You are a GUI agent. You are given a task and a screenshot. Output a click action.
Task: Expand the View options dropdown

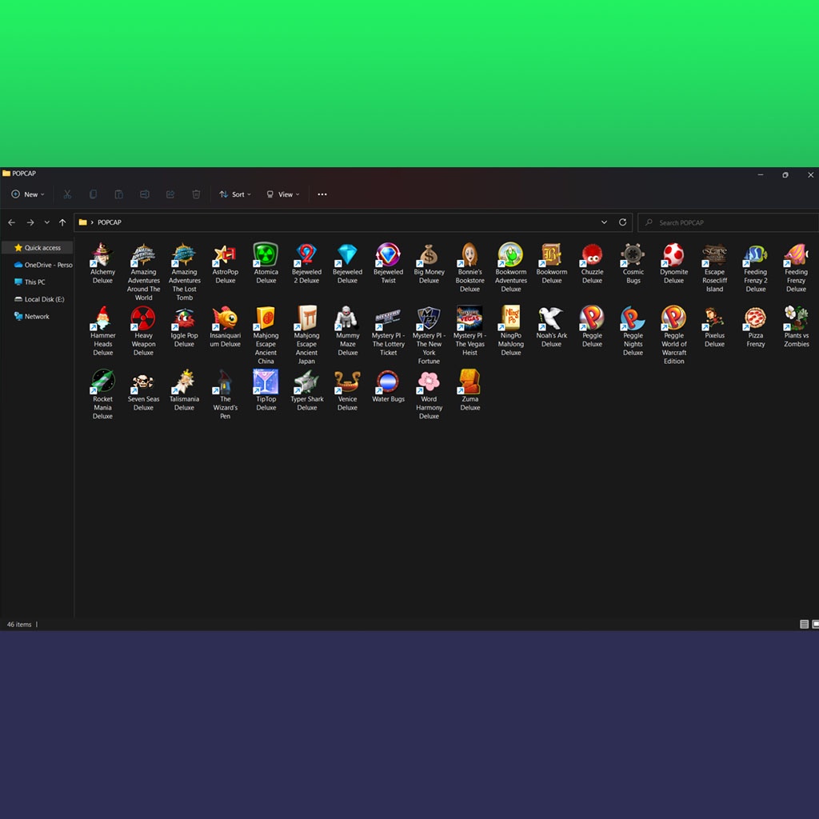point(283,194)
